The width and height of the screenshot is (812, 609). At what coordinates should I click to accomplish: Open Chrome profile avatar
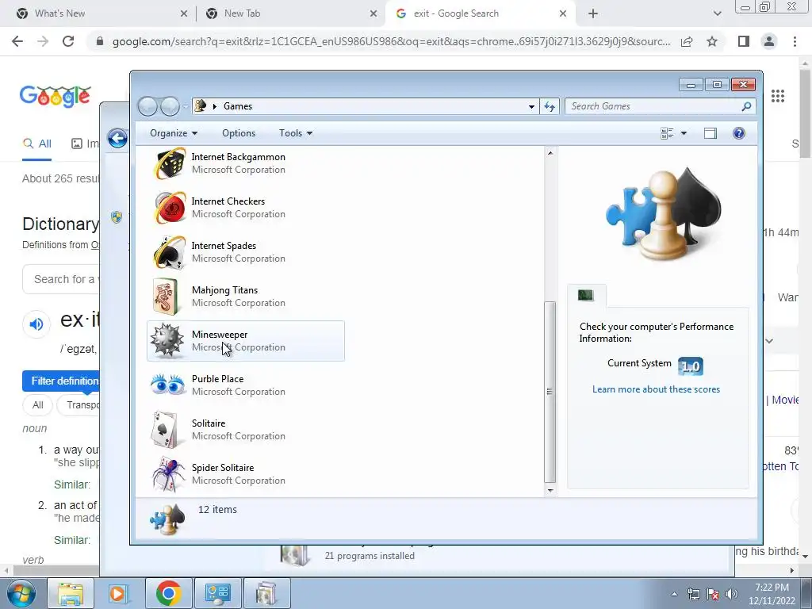769,41
